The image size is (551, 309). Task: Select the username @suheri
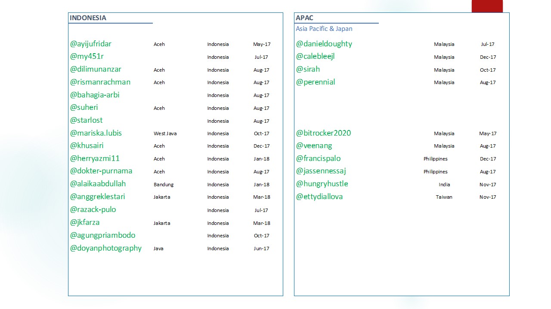(84, 108)
